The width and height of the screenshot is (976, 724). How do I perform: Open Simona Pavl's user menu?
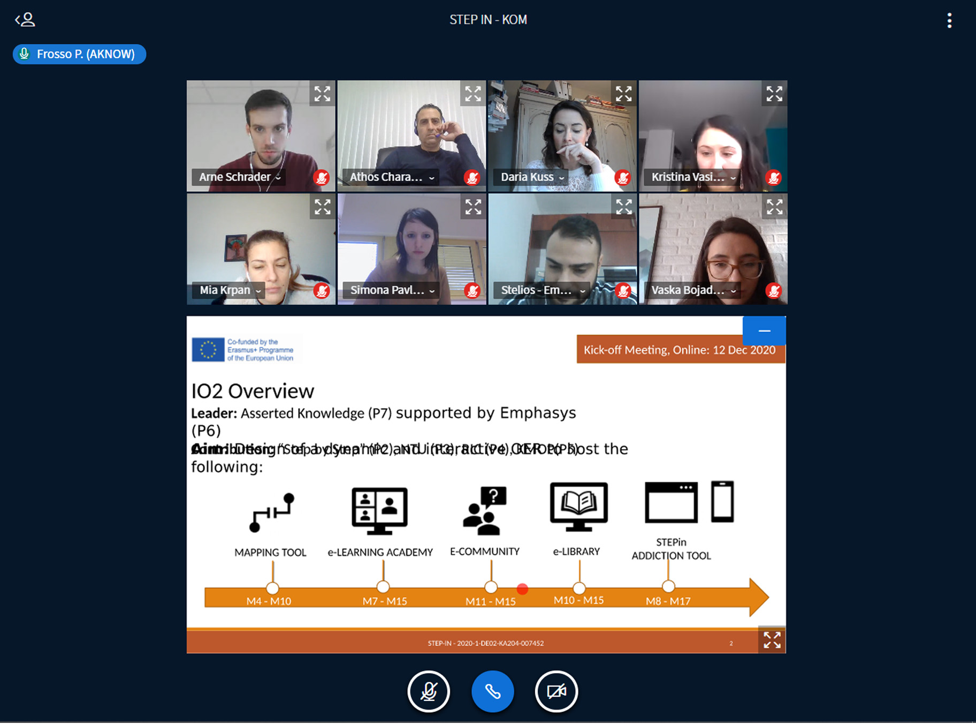[392, 290]
